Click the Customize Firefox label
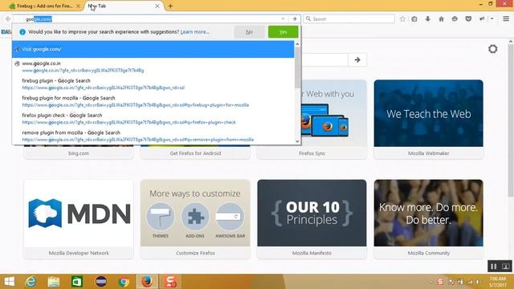 [x=195, y=253]
